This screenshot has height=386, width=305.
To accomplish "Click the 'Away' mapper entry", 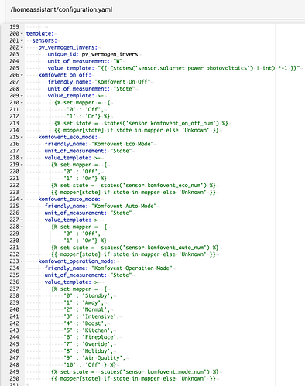I will coord(84,302).
